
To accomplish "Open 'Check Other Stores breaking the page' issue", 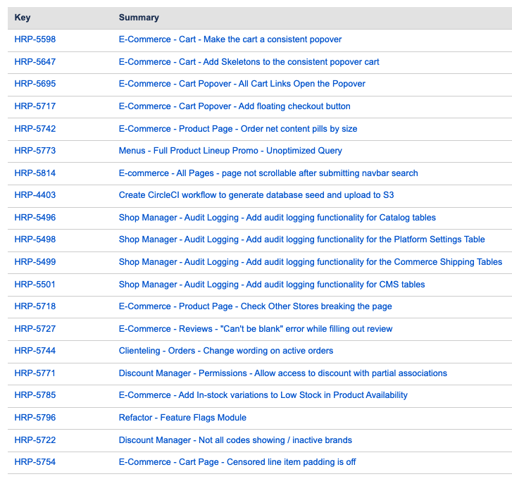I will [x=255, y=306].
